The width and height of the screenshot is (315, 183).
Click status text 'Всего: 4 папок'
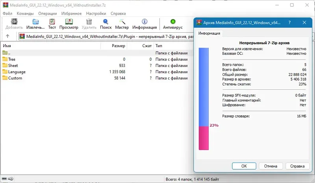click(179, 179)
